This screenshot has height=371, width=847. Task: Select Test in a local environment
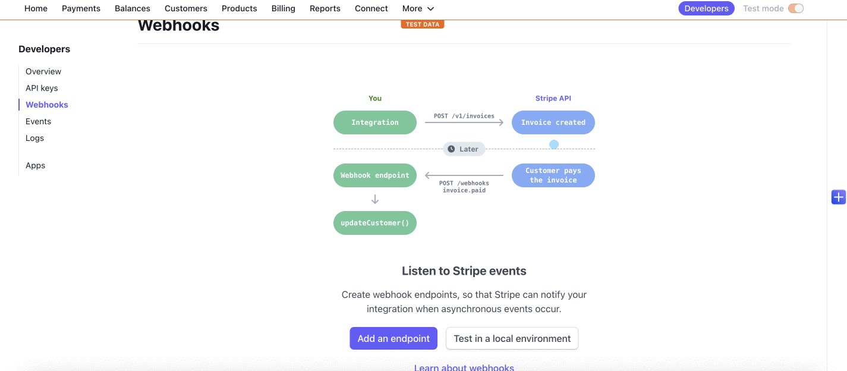(x=512, y=338)
